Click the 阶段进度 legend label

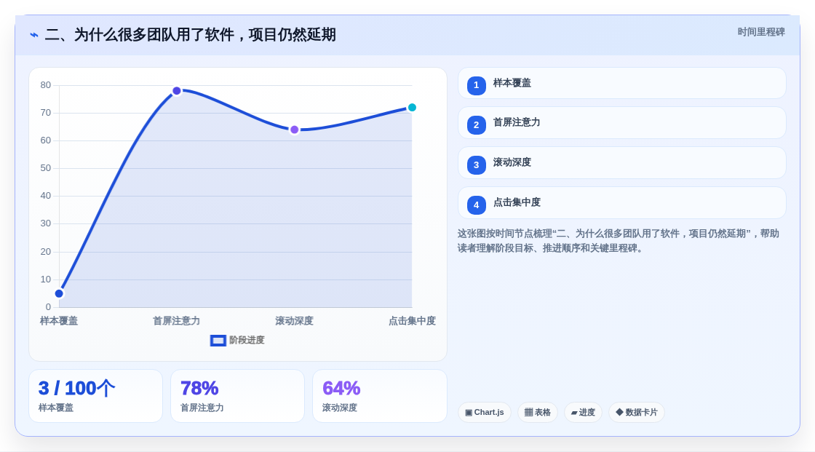[247, 340]
